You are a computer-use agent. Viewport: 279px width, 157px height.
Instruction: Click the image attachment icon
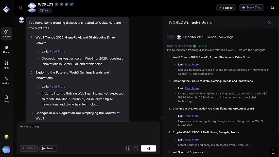(136, 148)
